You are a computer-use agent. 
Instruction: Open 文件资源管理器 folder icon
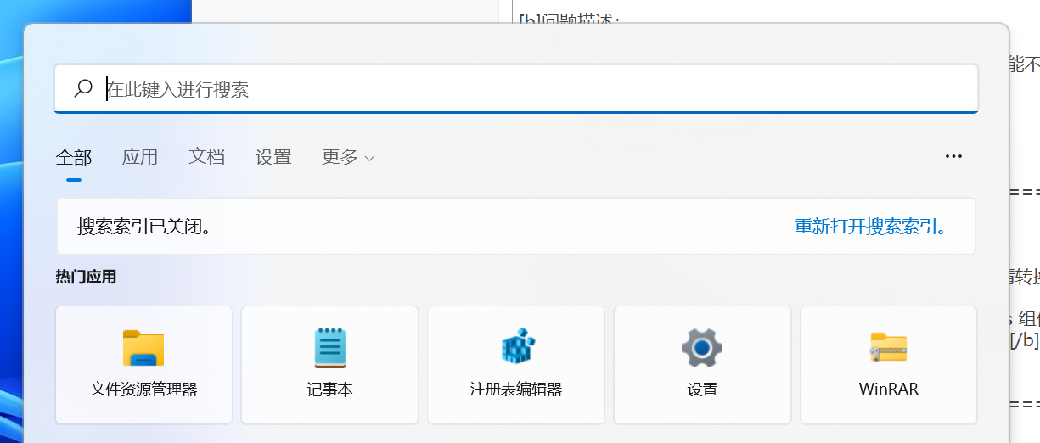pyautogui.click(x=143, y=348)
